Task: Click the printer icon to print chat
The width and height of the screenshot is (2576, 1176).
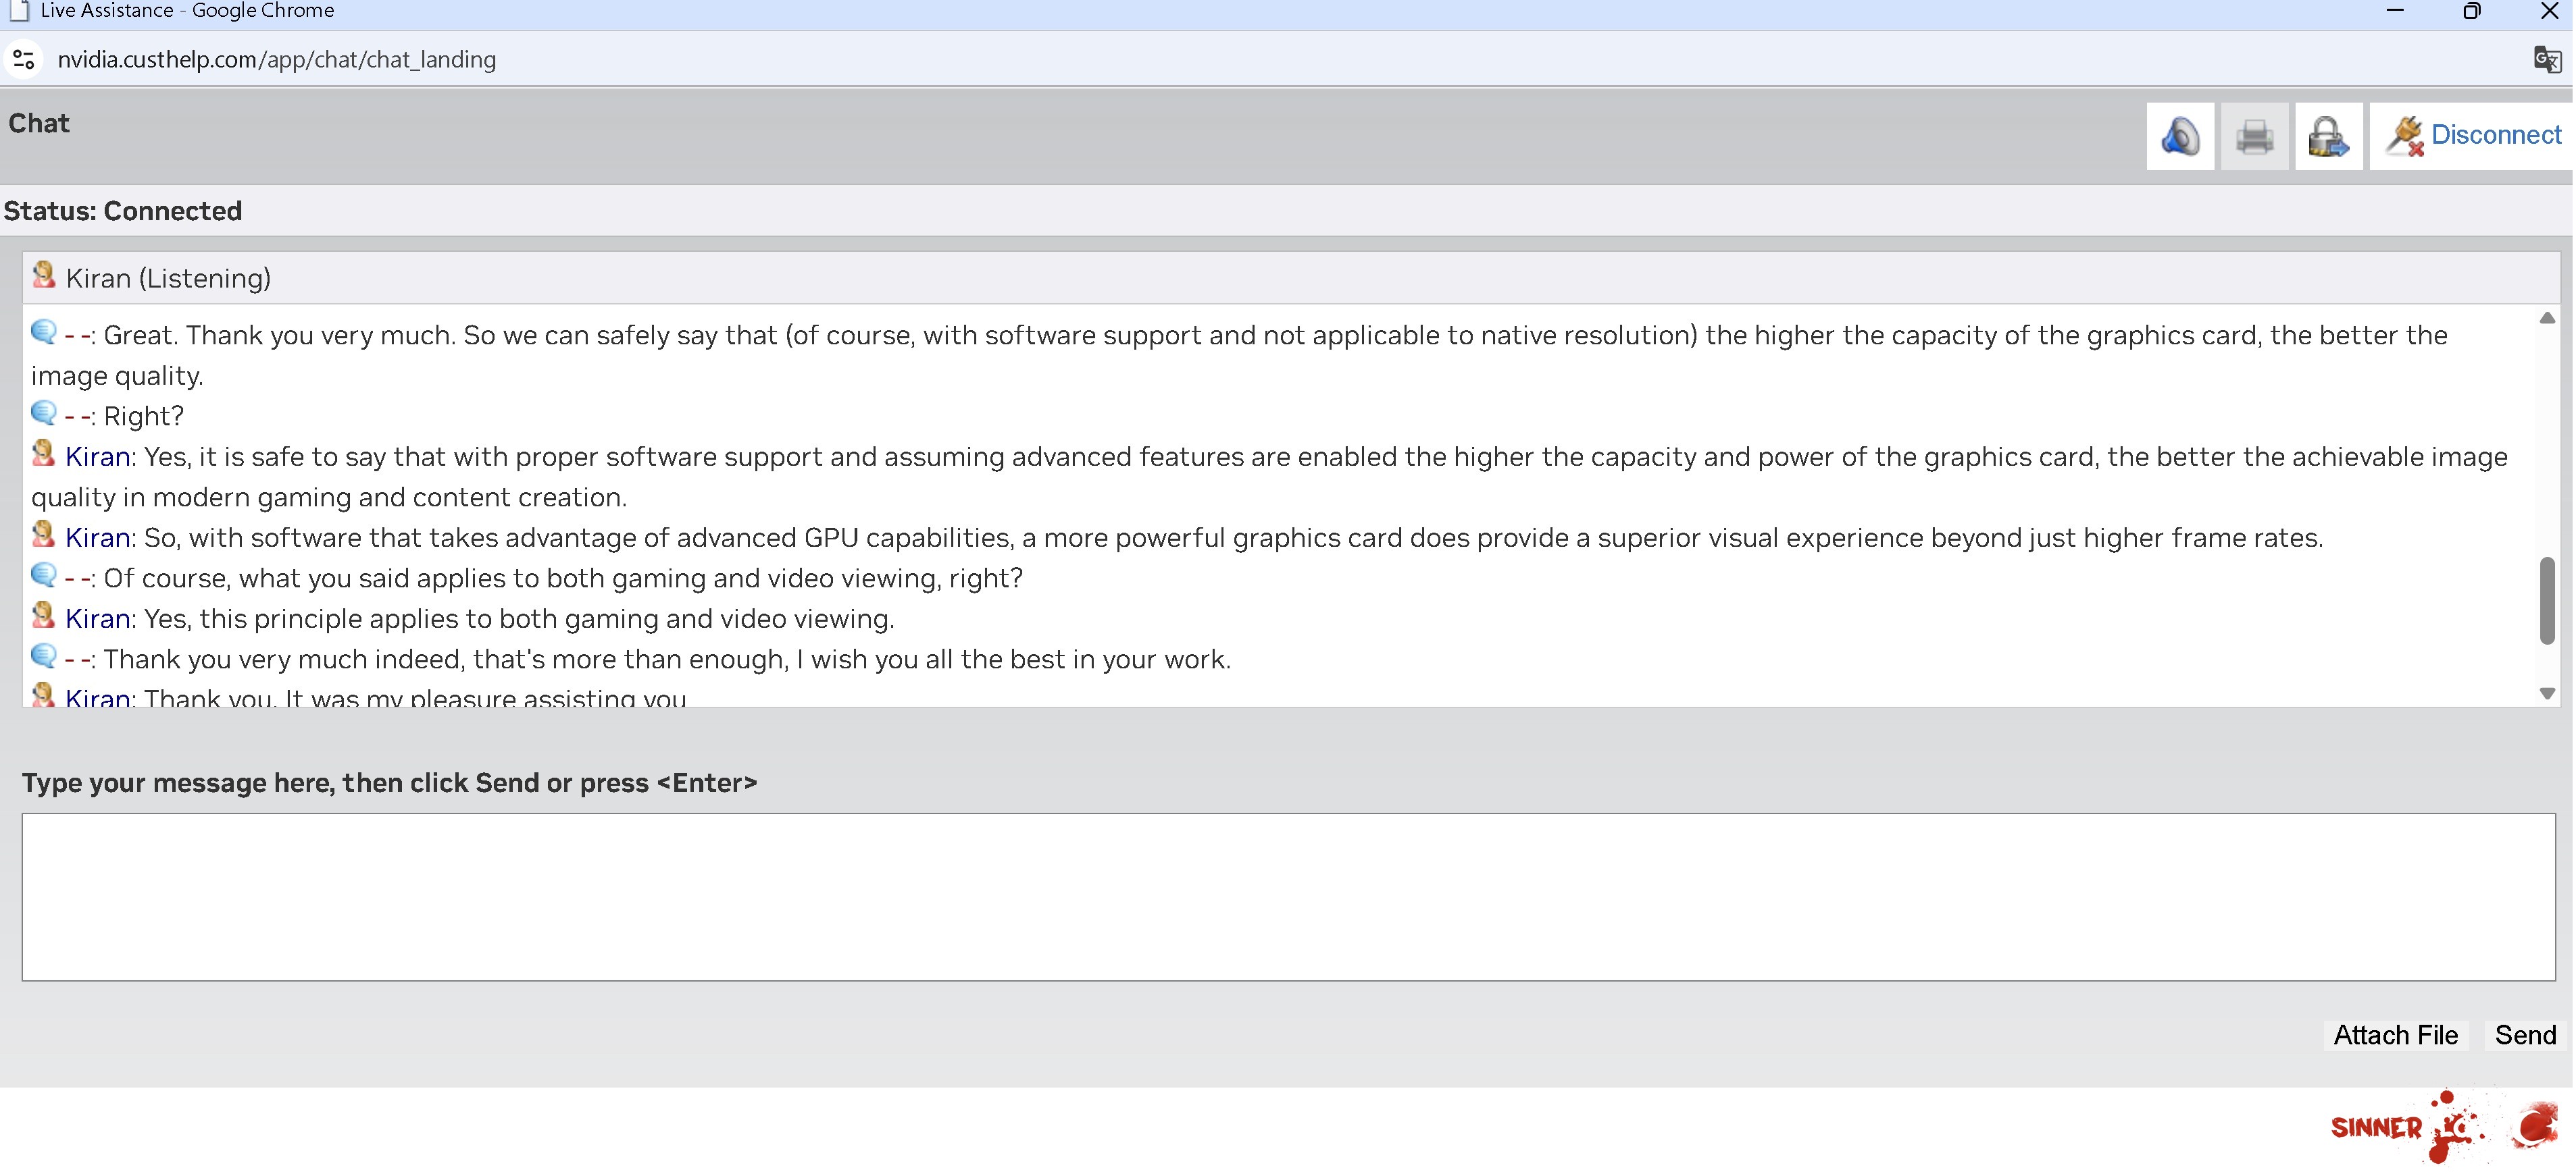Action: point(2254,136)
